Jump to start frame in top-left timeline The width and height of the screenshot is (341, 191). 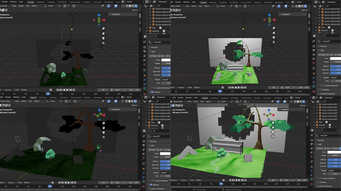point(58,90)
